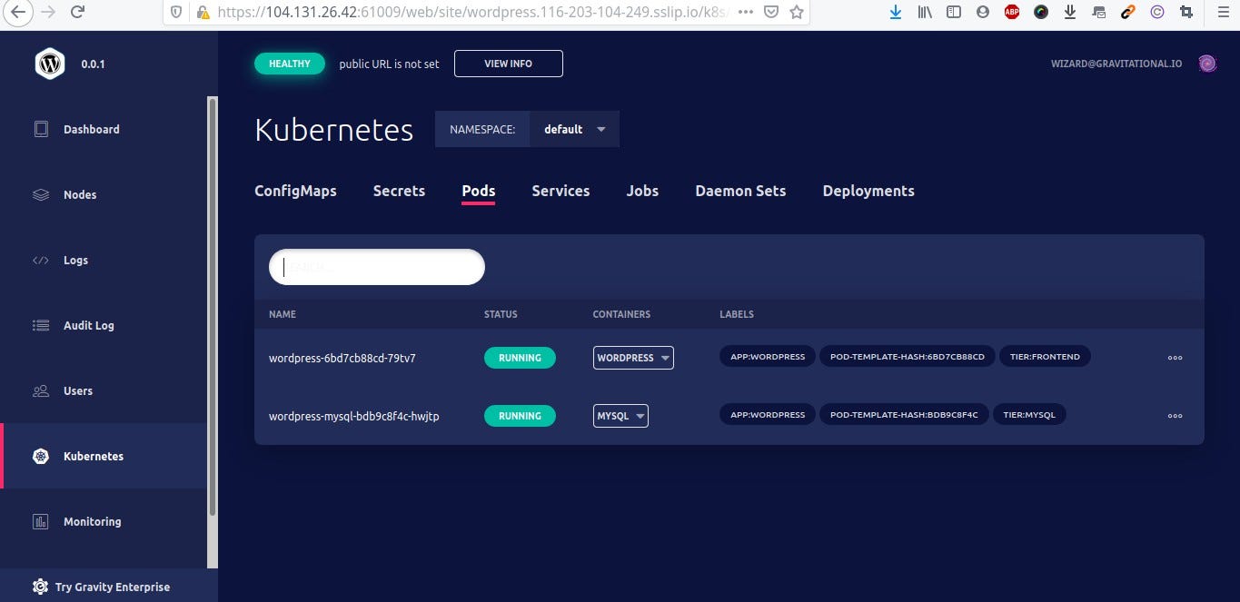Click the Dashboard icon in the sidebar
The height and width of the screenshot is (602, 1240).
click(41, 129)
